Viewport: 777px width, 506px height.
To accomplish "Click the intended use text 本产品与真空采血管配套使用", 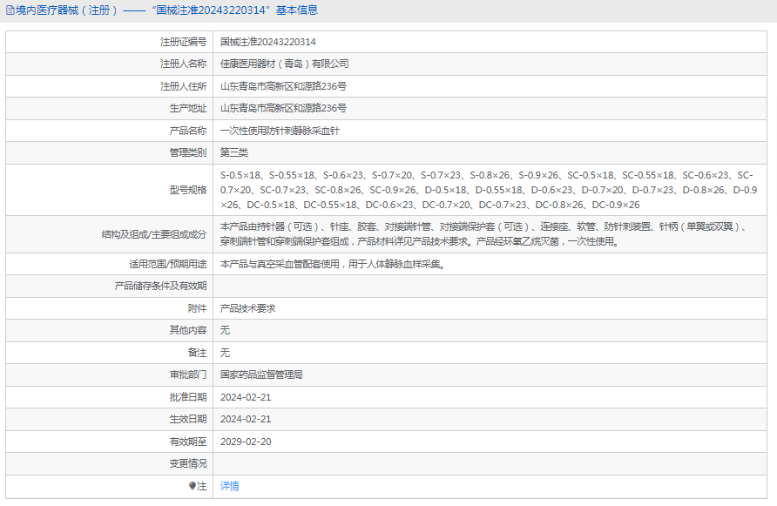I will click(x=333, y=264).
